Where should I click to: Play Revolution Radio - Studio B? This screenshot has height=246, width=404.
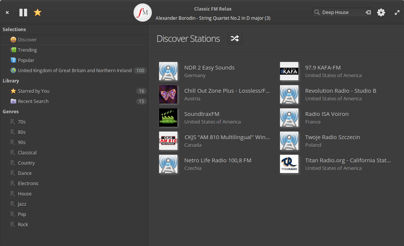coord(341,90)
